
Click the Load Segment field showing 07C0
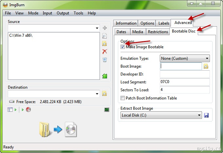coord(185,82)
